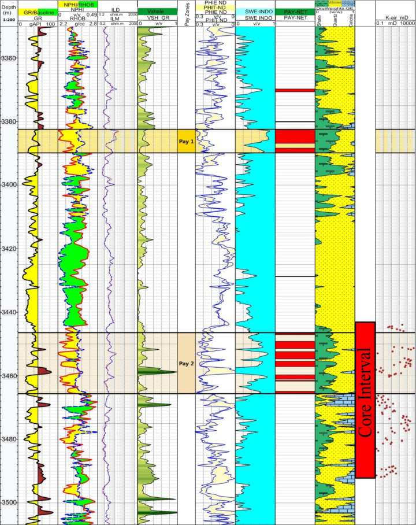The height and width of the screenshot is (525, 416).
Task: Click the VSH_GR curve label
Action: 158,18
